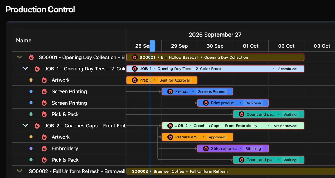Image resolution: width=335 pixels, height=178 pixels.
Task: Click flame icon beside JOB-2 Pick & Pack
Action: [44, 160]
